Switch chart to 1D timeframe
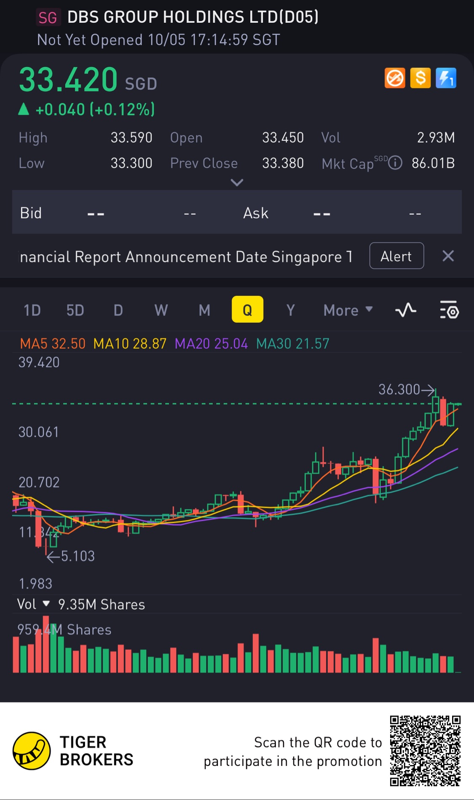The width and height of the screenshot is (474, 800). click(x=32, y=310)
